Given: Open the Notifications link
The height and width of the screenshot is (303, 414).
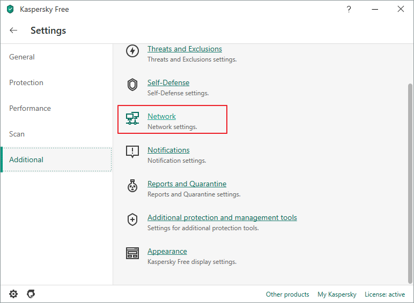Looking at the screenshot, I should coord(168,150).
